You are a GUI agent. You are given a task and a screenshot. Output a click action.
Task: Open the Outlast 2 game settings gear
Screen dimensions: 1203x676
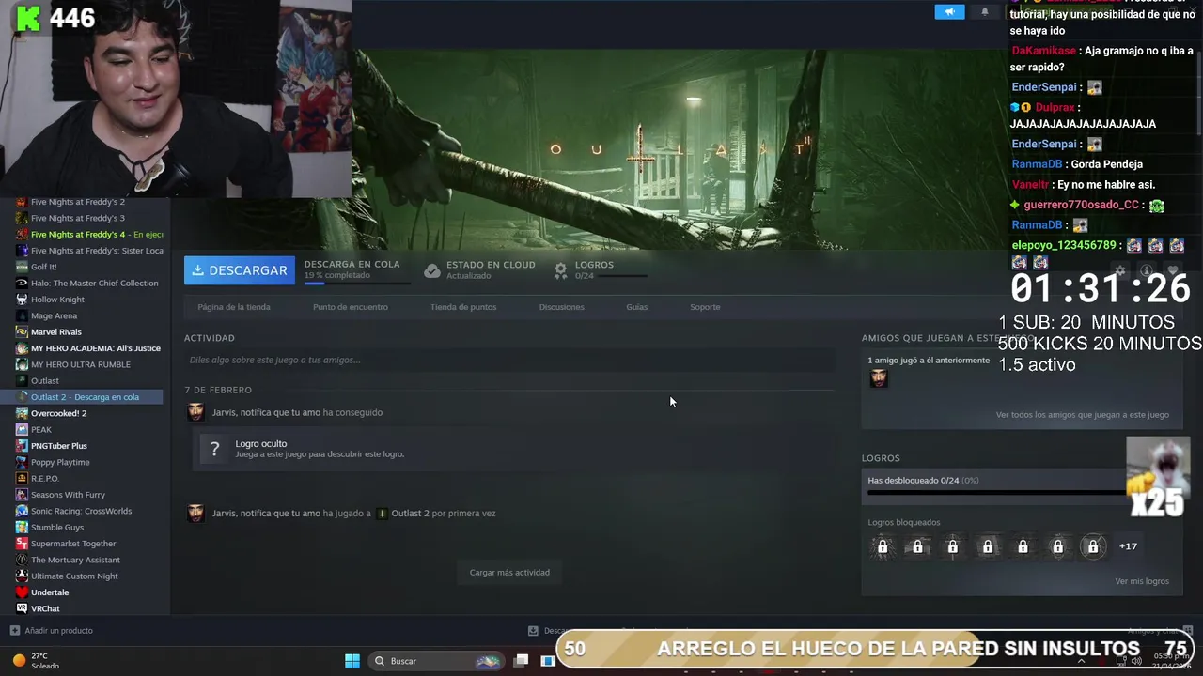click(1119, 270)
